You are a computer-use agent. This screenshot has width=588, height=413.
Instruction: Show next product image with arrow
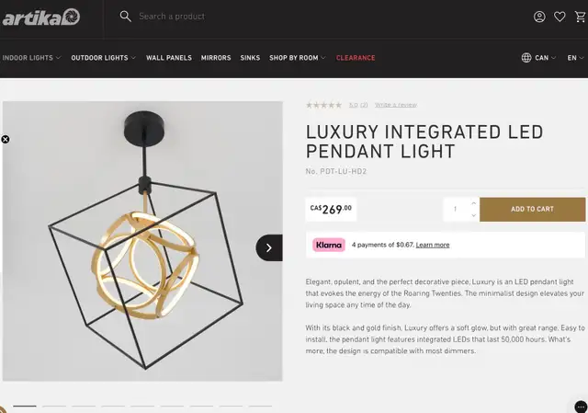(268, 247)
